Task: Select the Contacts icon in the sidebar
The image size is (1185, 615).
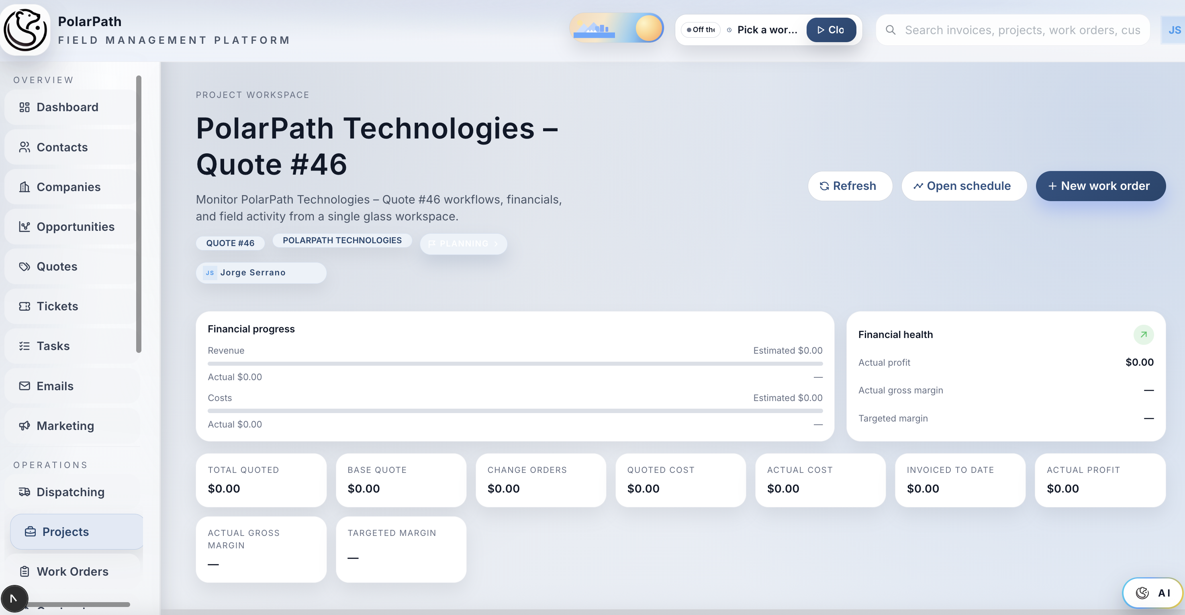Action: 25,147
